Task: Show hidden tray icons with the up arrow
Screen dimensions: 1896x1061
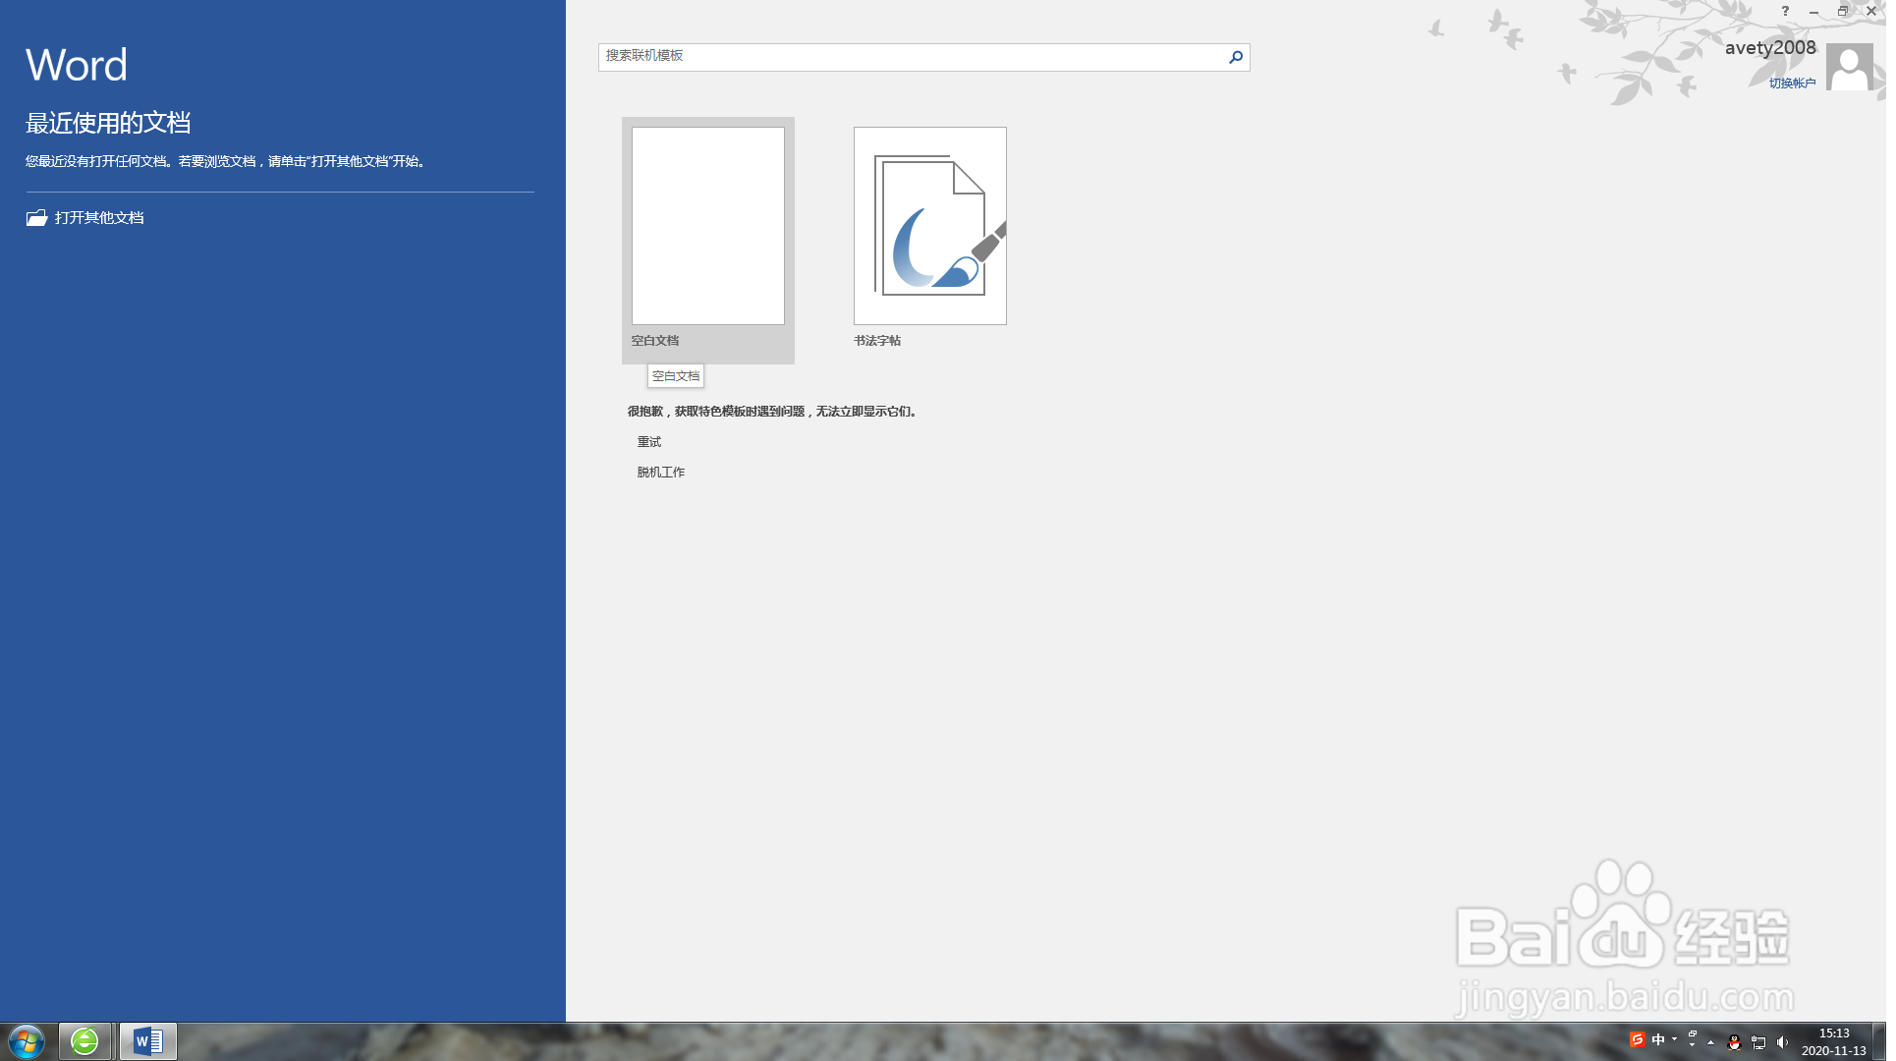Action: click(x=1710, y=1042)
